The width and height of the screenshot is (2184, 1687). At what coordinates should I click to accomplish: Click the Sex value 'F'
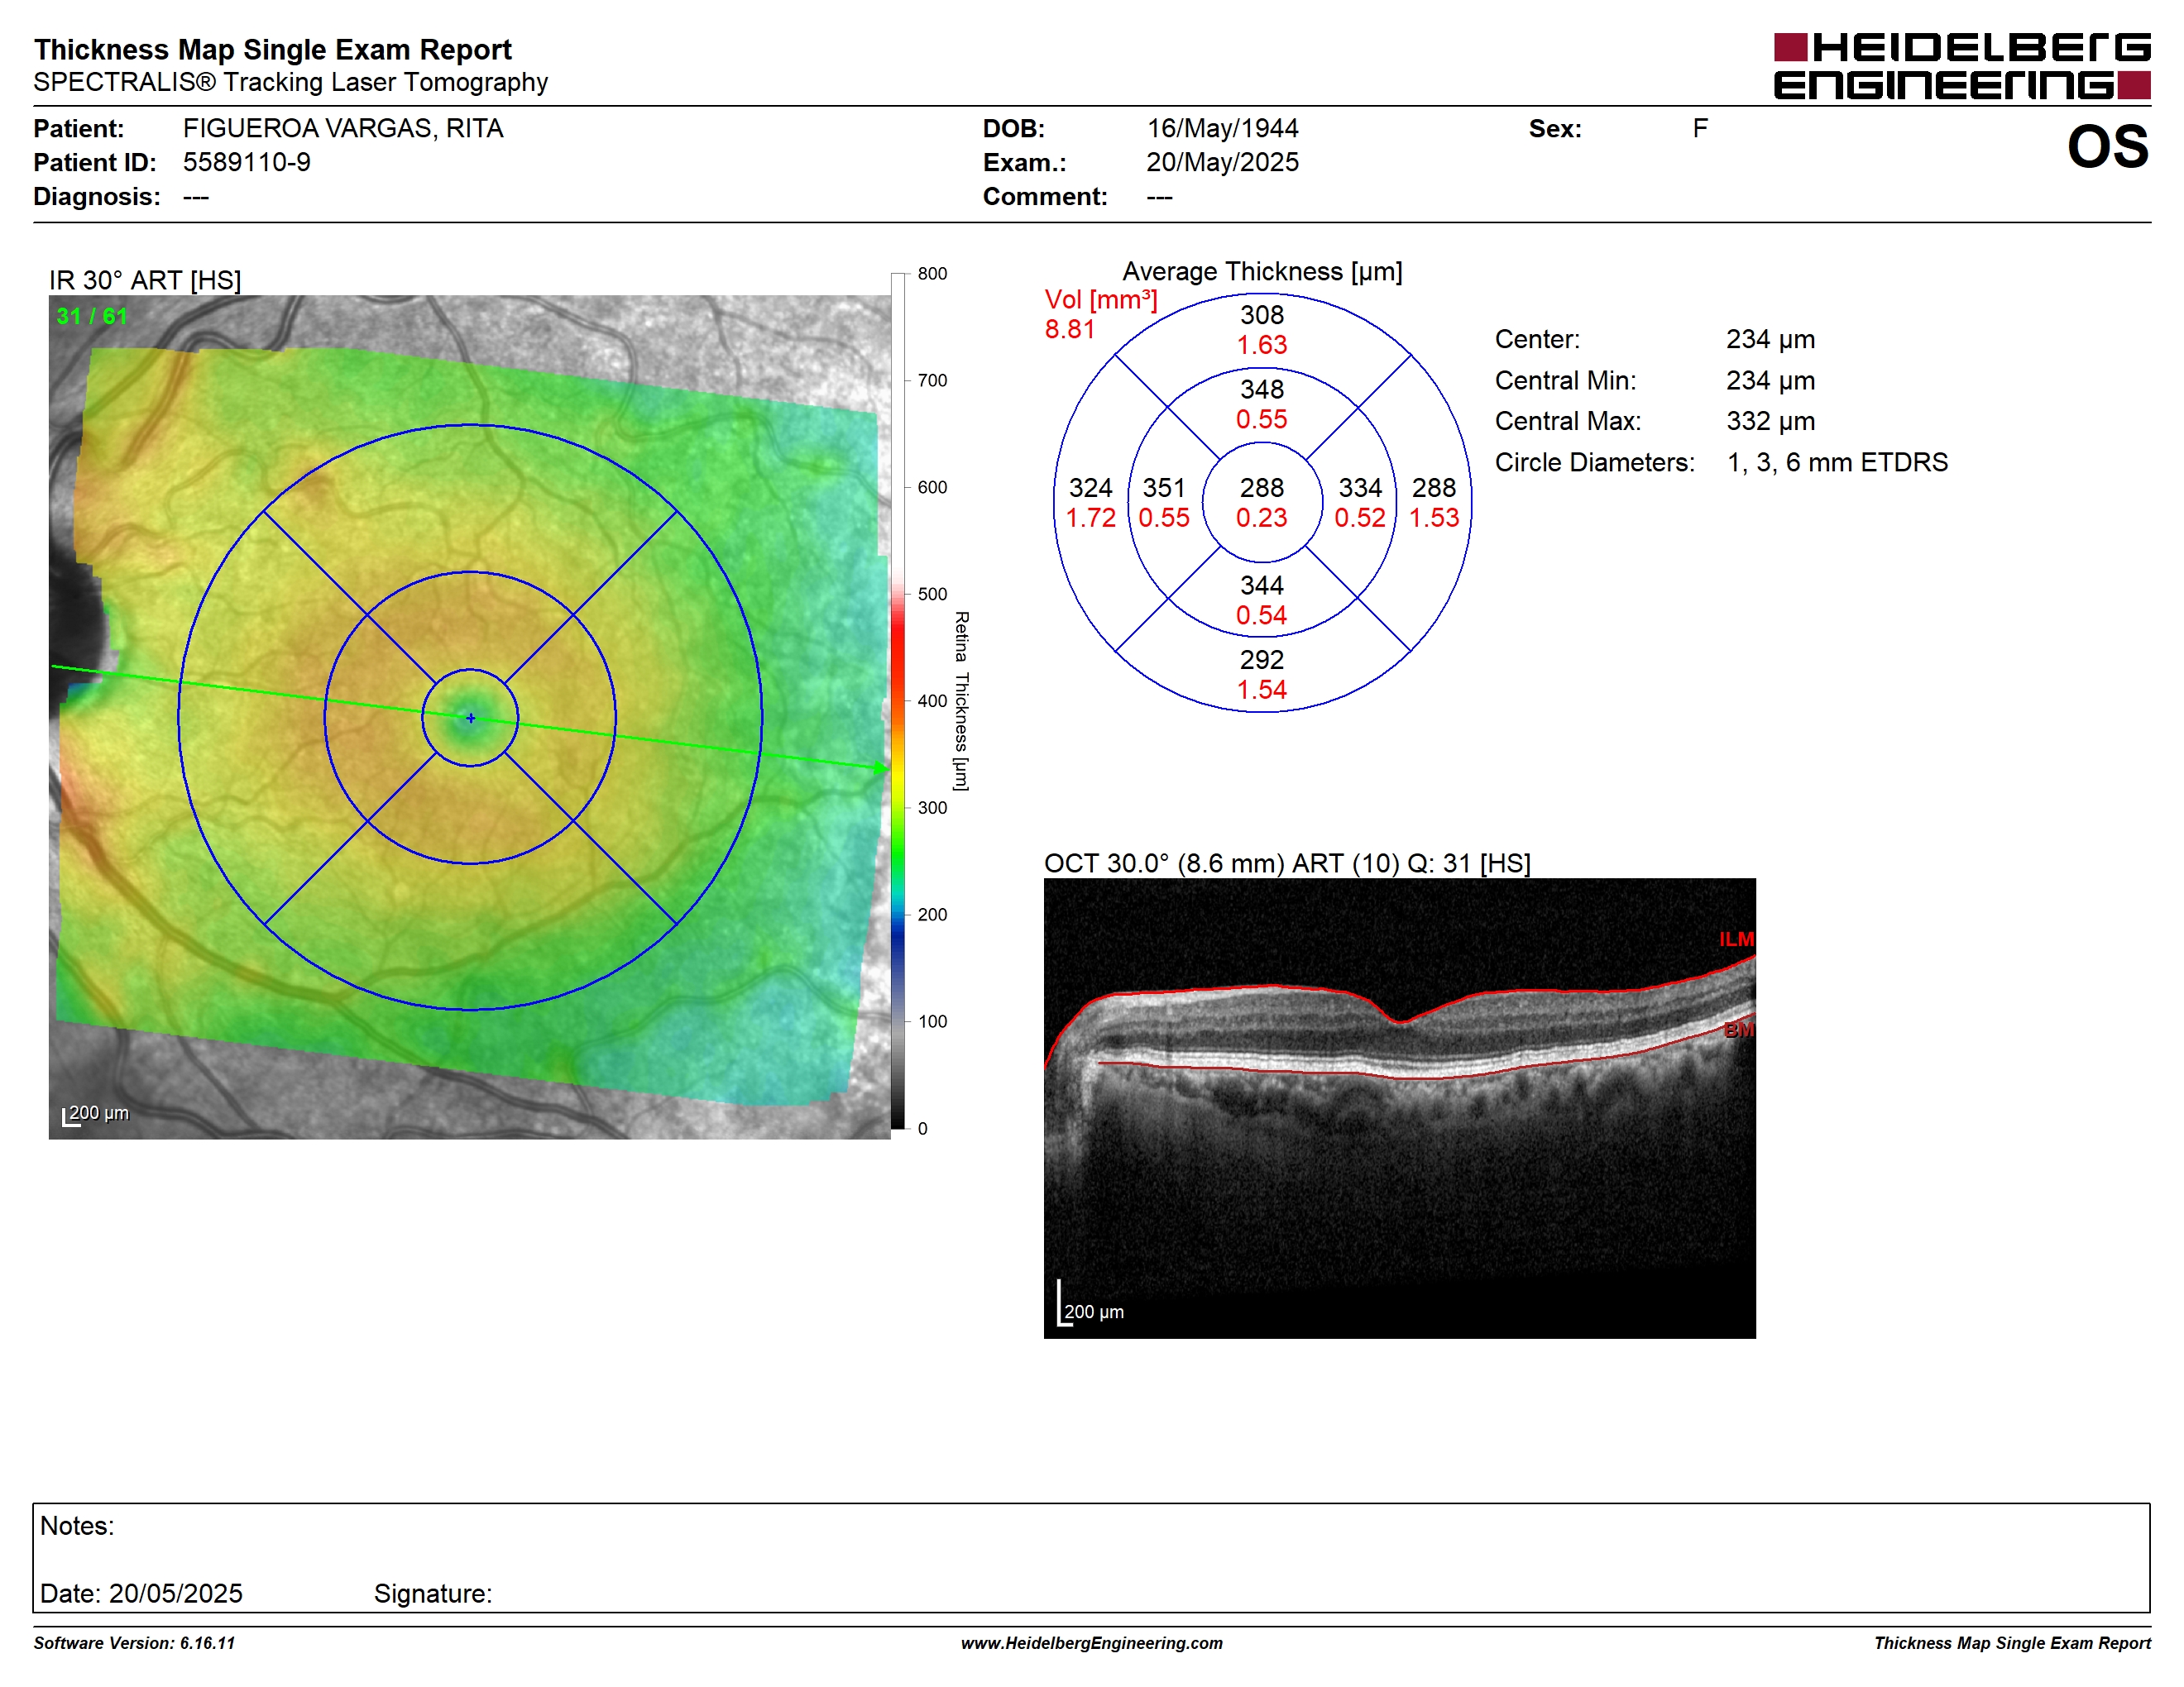click(x=1700, y=128)
